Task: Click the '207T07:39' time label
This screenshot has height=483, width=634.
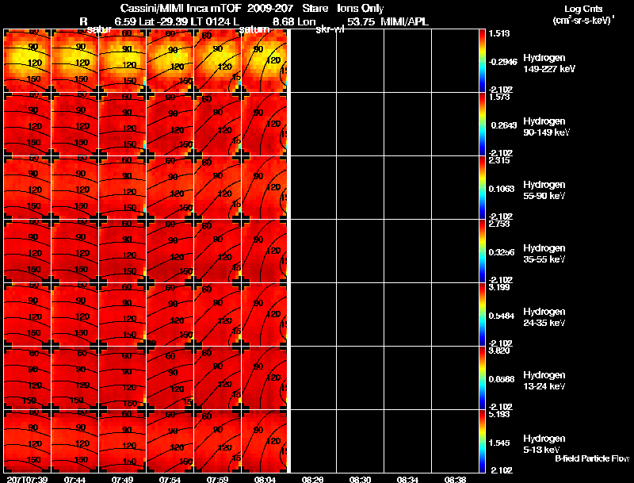Action: (x=28, y=479)
